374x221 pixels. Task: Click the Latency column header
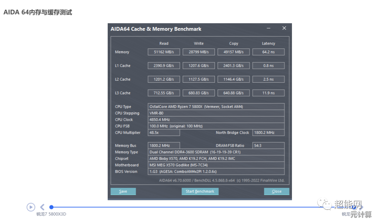click(x=269, y=43)
